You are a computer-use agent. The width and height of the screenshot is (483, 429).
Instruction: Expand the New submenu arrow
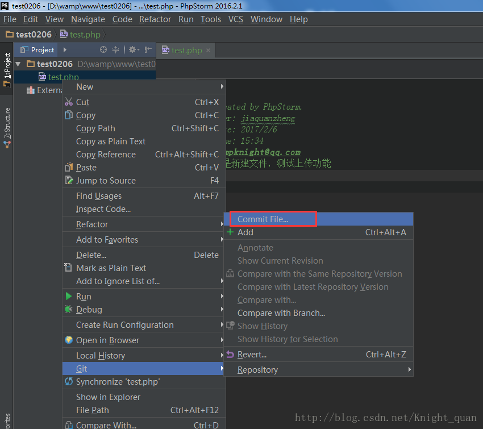(x=222, y=86)
